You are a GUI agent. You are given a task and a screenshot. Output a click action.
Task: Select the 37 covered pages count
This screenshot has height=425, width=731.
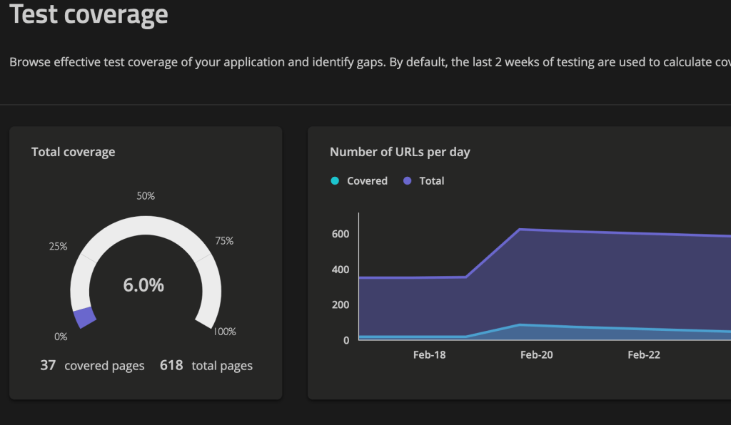[48, 366]
